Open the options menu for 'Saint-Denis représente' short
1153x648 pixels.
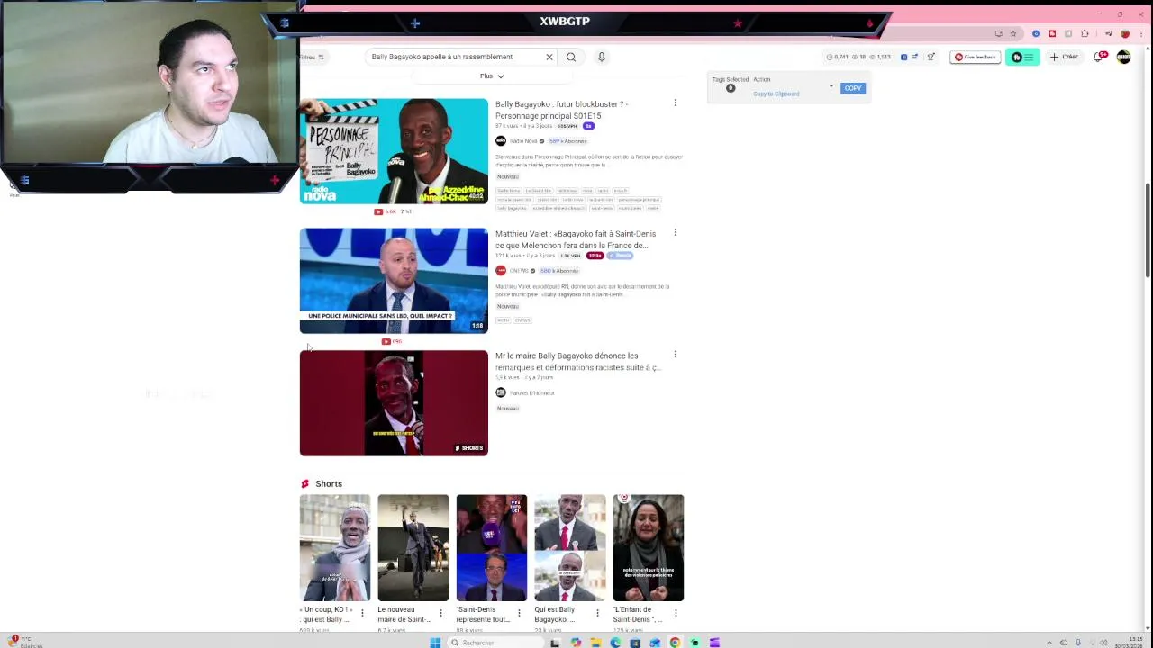coord(519,613)
